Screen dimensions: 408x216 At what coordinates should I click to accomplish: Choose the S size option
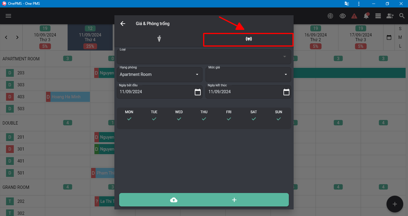coord(400,29)
